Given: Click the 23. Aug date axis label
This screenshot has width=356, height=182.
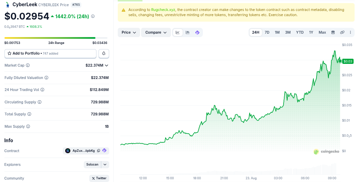Looking at the screenshot, I should point(251,178).
